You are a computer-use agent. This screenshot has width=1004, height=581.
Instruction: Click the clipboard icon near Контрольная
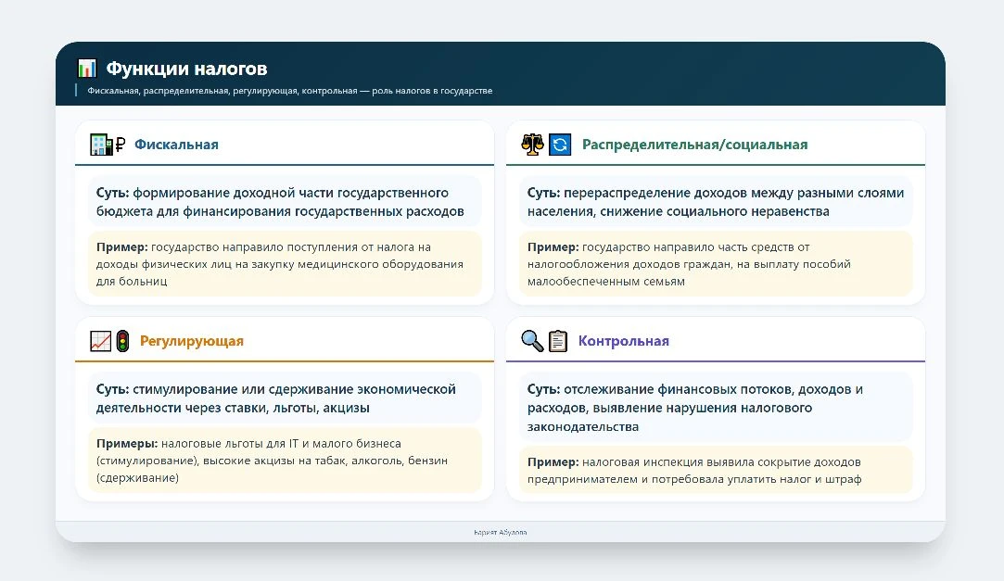[x=558, y=341]
